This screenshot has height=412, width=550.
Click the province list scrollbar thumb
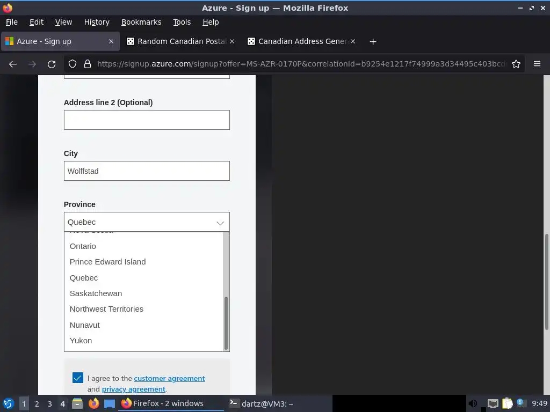click(226, 323)
